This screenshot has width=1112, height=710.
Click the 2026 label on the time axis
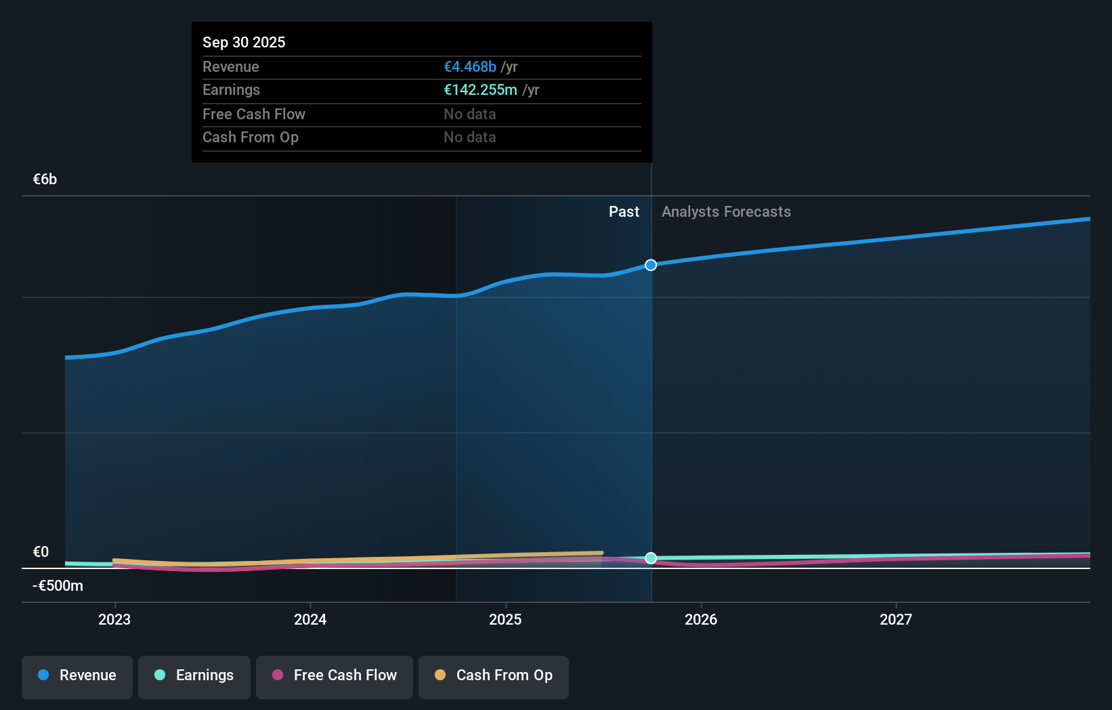(x=702, y=619)
